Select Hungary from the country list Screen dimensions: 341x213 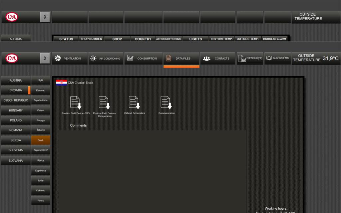pos(16,110)
